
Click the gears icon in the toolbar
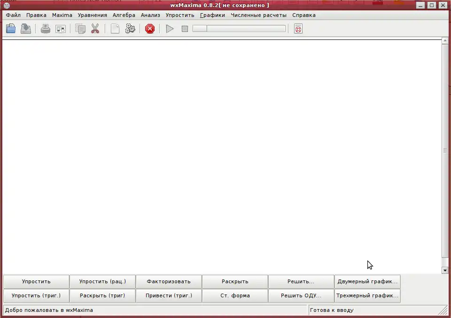pos(130,29)
